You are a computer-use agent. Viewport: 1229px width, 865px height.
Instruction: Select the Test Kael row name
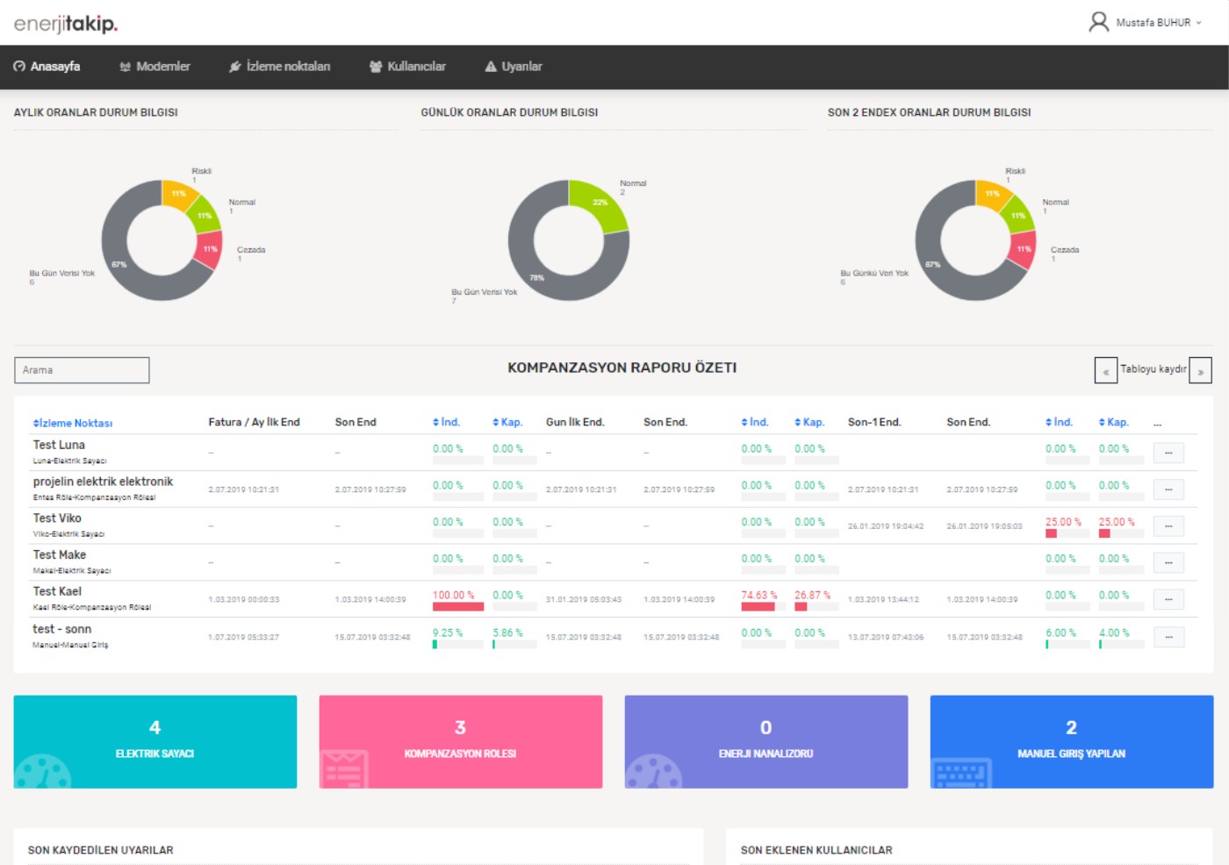point(57,591)
